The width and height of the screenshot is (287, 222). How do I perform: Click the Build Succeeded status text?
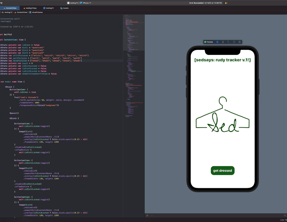pos(196,3)
